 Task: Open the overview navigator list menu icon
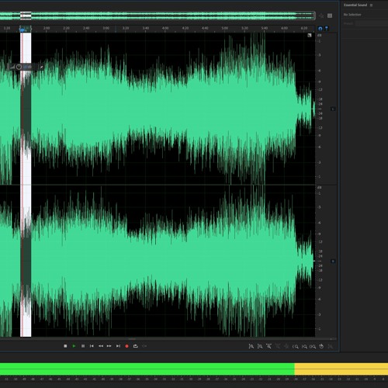point(330,16)
